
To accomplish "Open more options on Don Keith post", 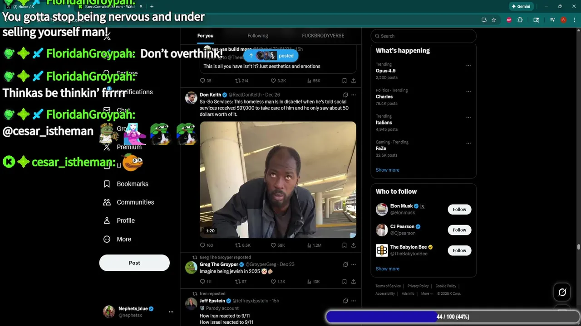I will [x=354, y=95].
